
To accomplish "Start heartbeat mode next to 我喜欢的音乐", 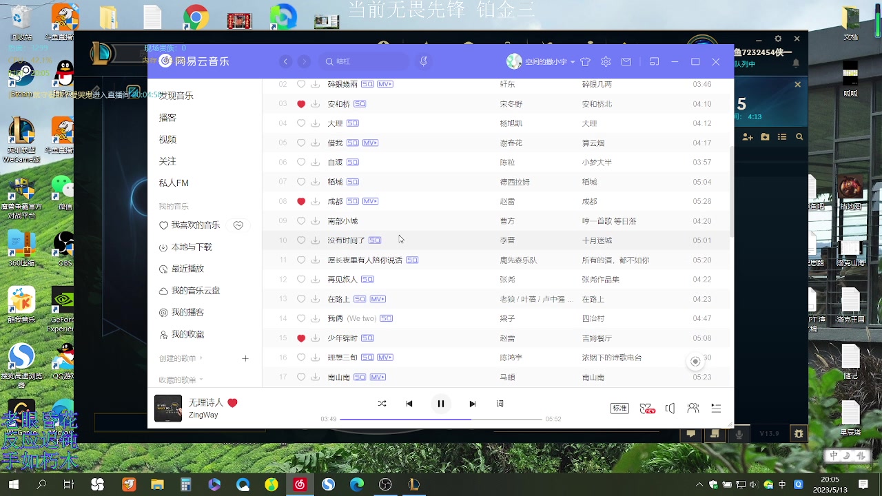I will pyautogui.click(x=238, y=225).
